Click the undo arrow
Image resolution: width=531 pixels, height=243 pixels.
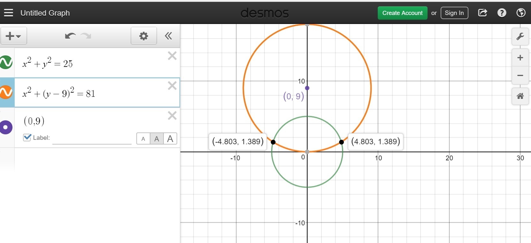pos(70,36)
